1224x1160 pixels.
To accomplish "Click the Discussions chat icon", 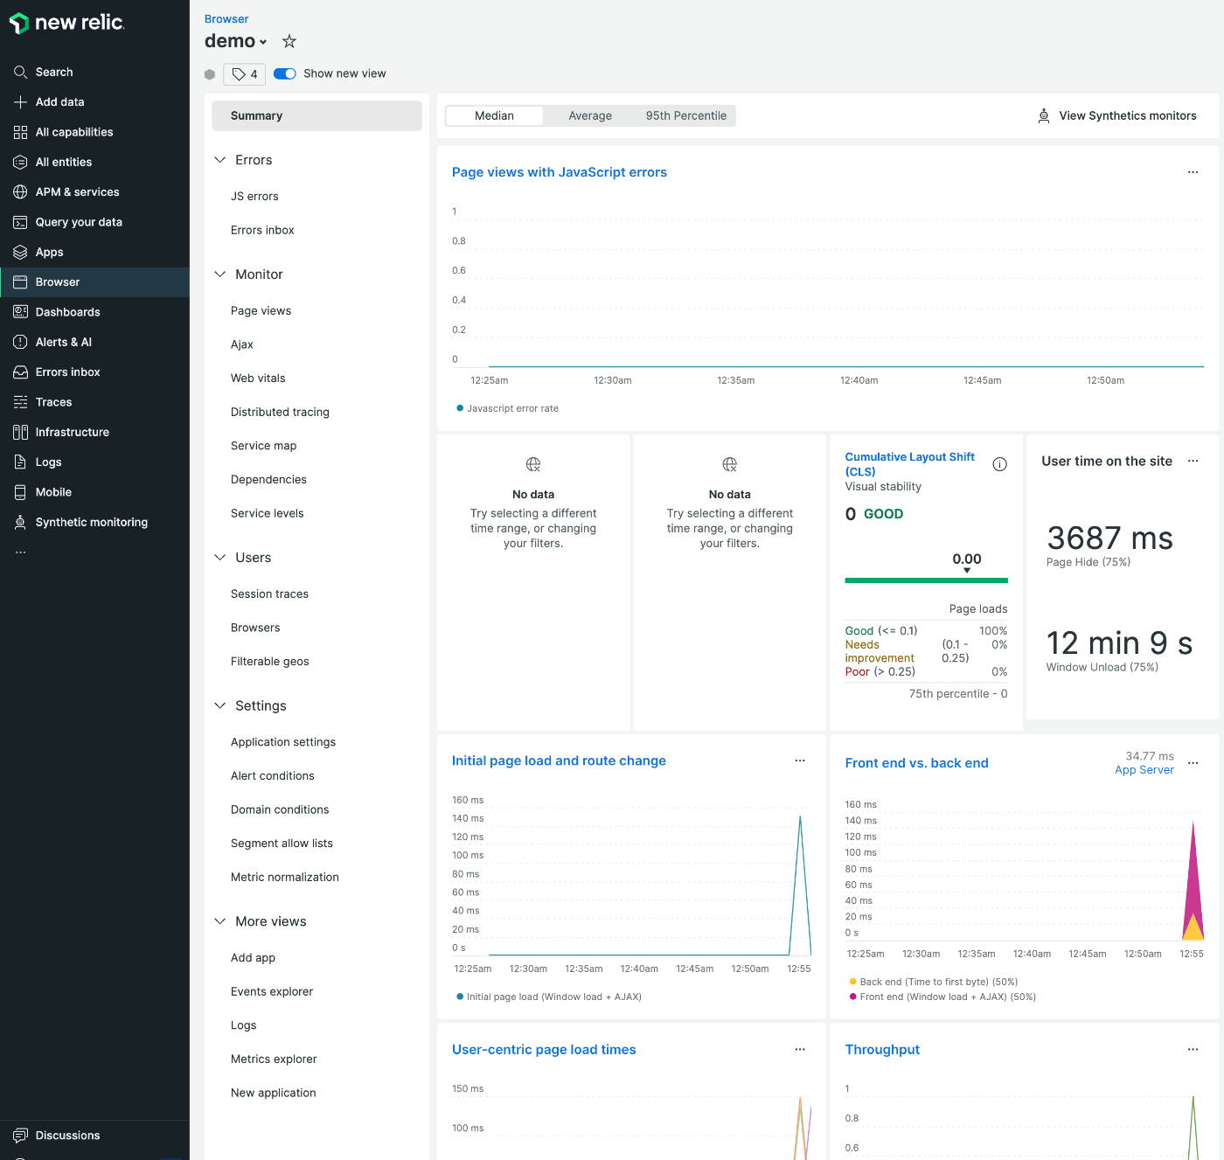I will coord(20,1136).
